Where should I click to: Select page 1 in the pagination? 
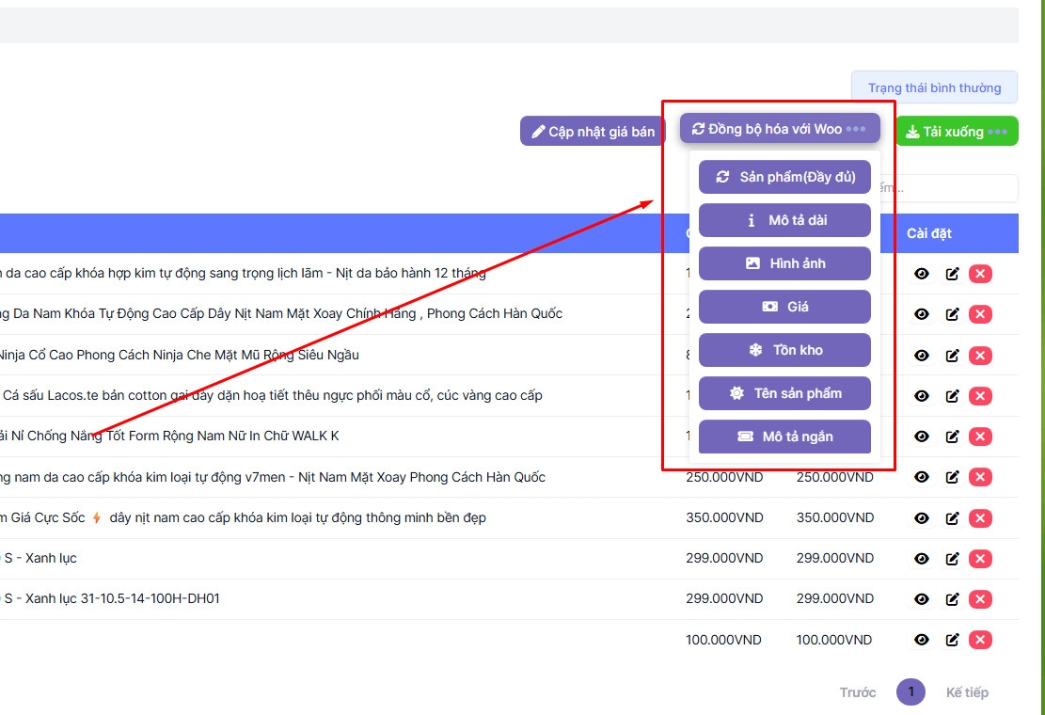coord(910,692)
